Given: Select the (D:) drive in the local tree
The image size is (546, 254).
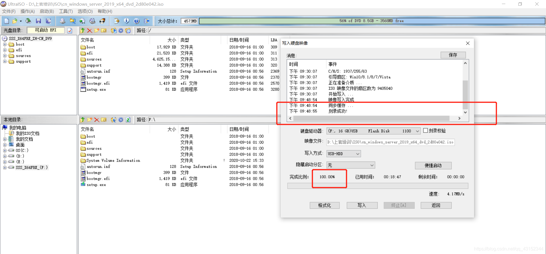Looking at the screenshot, I should coord(20,156).
